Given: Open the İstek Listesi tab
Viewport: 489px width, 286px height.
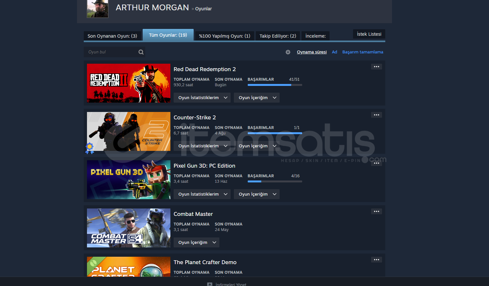Looking at the screenshot, I should 369,34.
